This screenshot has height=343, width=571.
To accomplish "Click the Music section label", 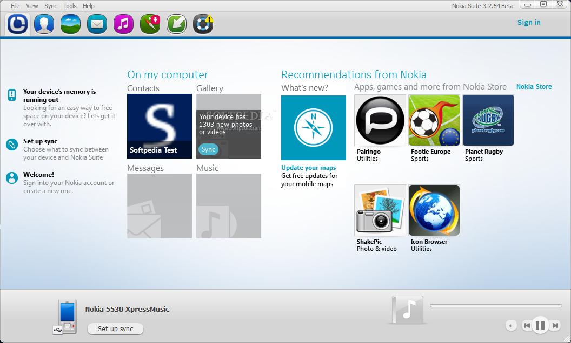I will (x=207, y=168).
